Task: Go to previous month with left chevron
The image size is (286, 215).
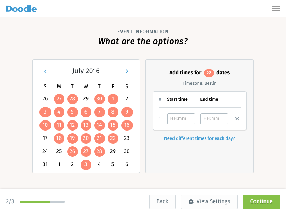Action: [45, 71]
